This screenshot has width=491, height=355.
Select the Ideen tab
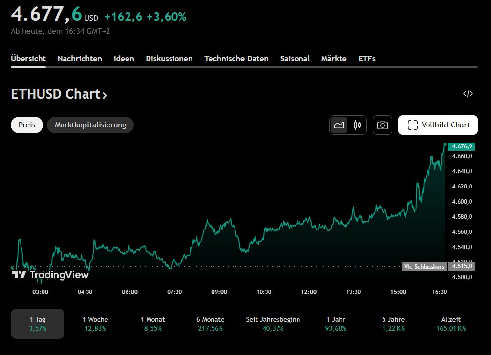pos(124,58)
